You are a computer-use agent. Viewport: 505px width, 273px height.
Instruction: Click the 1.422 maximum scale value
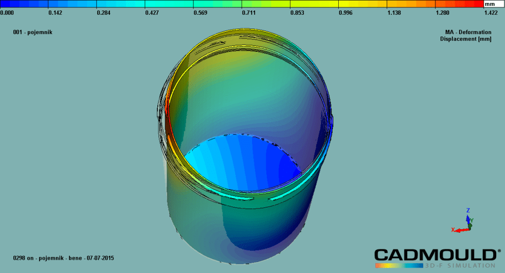pos(490,13)
